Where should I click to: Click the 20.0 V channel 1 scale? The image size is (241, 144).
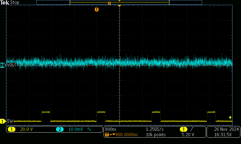27,129
